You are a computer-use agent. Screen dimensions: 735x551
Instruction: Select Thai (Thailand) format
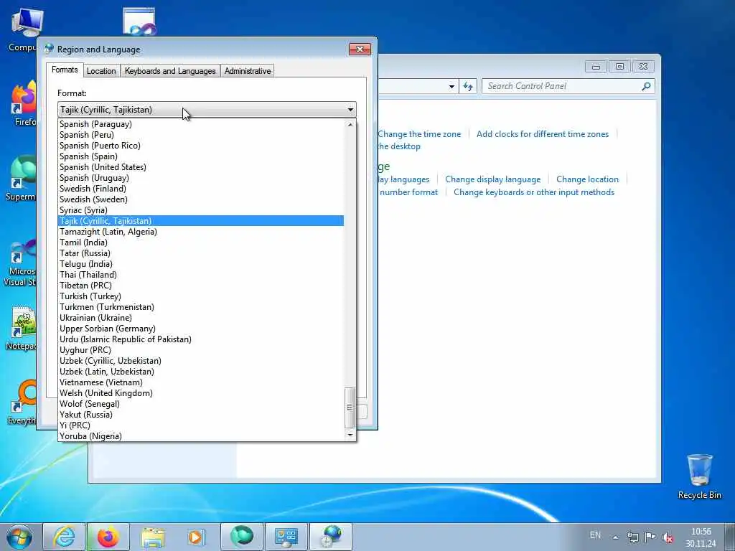201,275
